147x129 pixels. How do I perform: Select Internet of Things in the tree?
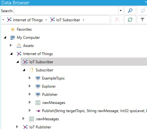click(x=38, y=54)
